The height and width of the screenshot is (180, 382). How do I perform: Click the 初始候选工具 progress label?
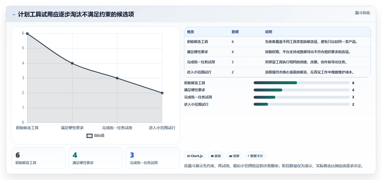[x=194, y=83]
